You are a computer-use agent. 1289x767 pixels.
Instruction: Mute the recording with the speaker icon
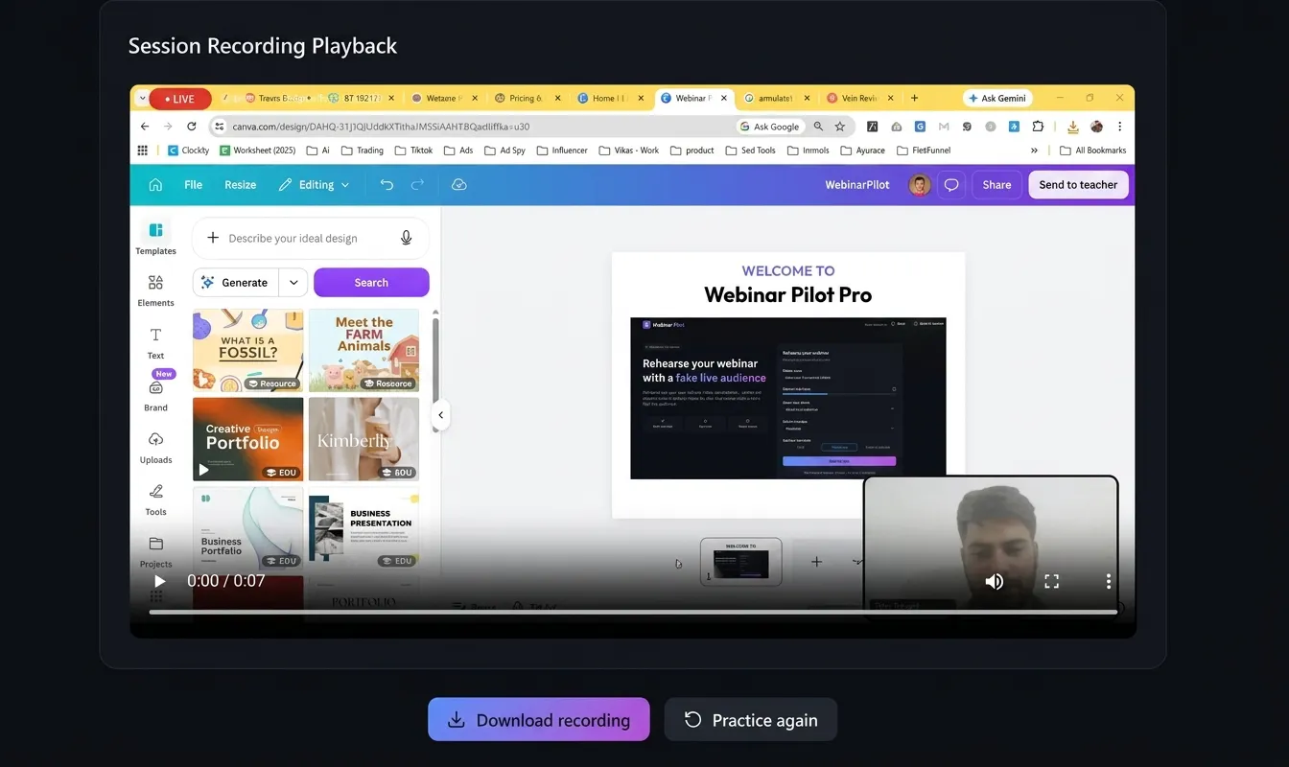(995, 581)
